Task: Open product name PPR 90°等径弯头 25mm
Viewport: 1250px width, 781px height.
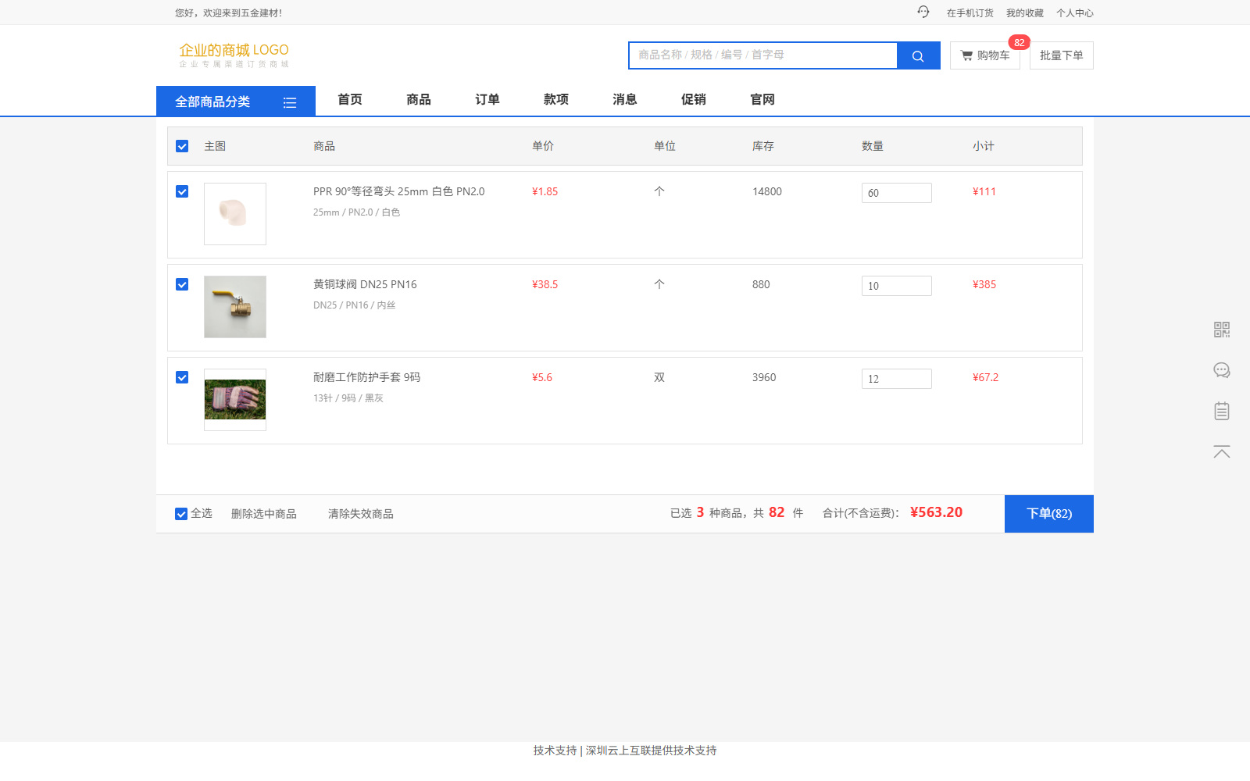Action: (399, 191)
